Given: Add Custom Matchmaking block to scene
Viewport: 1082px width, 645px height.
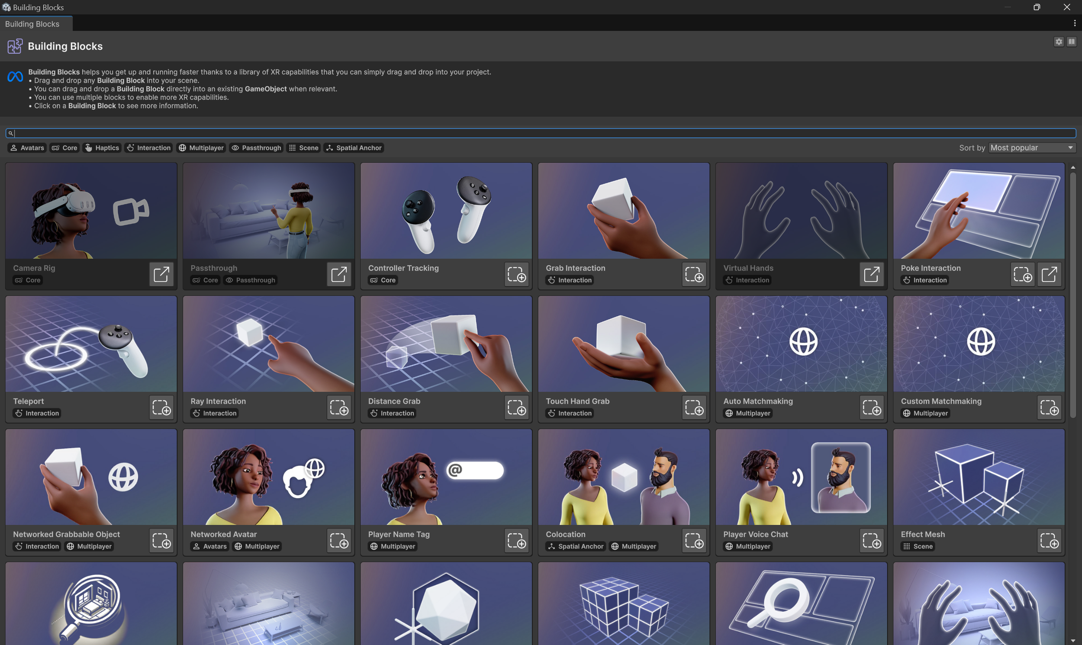Looking at the screenshot, I should point(1049,407).
